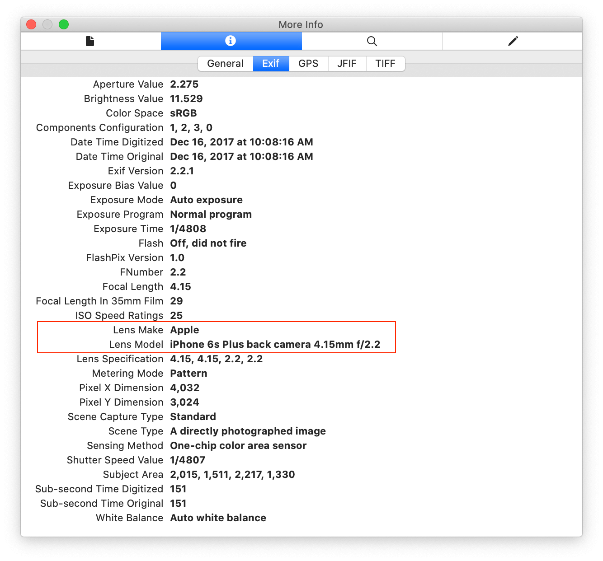Viewport: 603px width, 561px height.
Task: Select Shutter Speed Value 1/4807
Action: click(x=188, y=460)
